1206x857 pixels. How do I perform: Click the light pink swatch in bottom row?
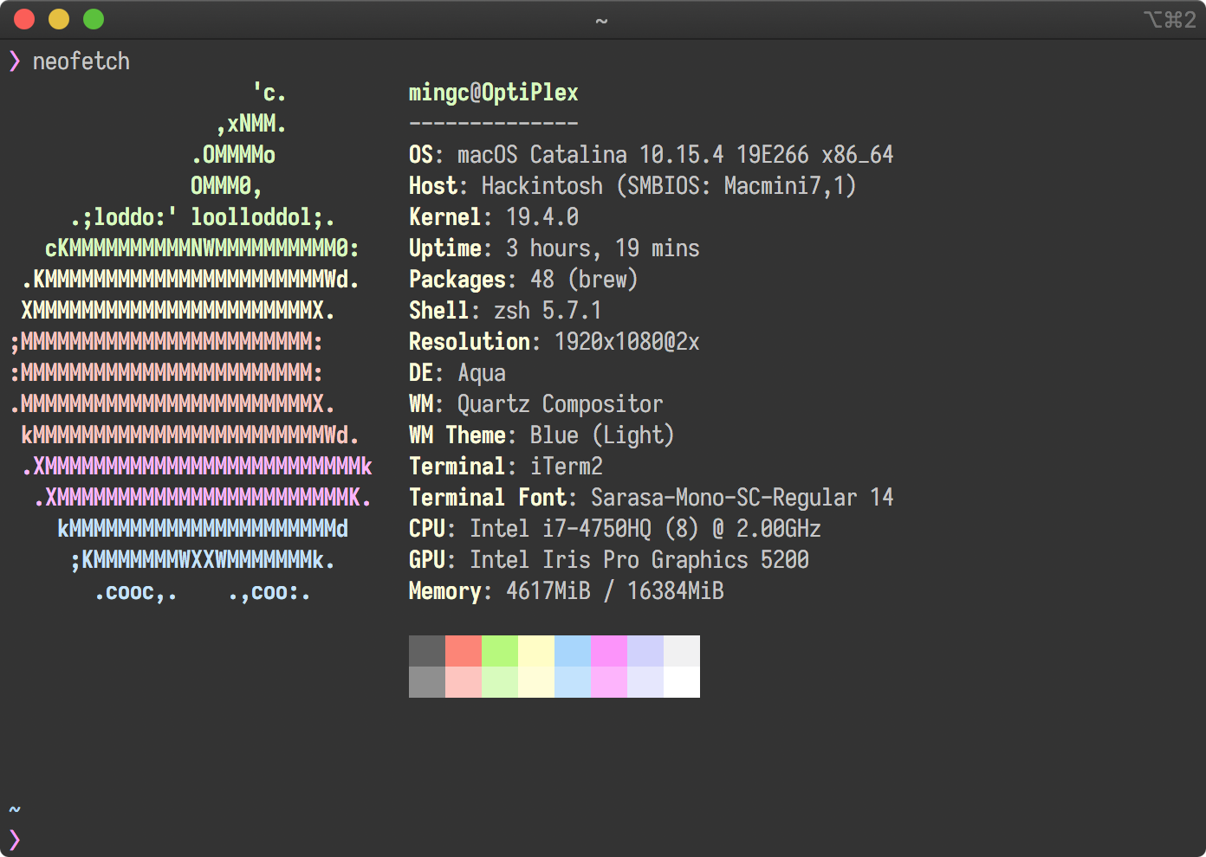(464, 682)
